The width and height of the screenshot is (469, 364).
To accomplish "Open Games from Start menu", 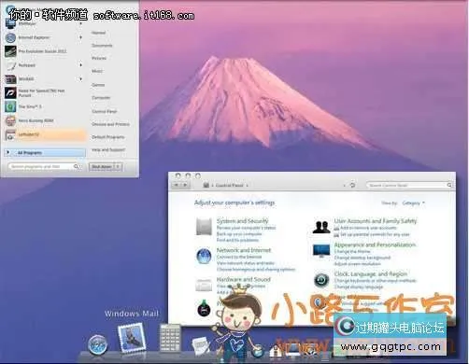I will 98,85.
